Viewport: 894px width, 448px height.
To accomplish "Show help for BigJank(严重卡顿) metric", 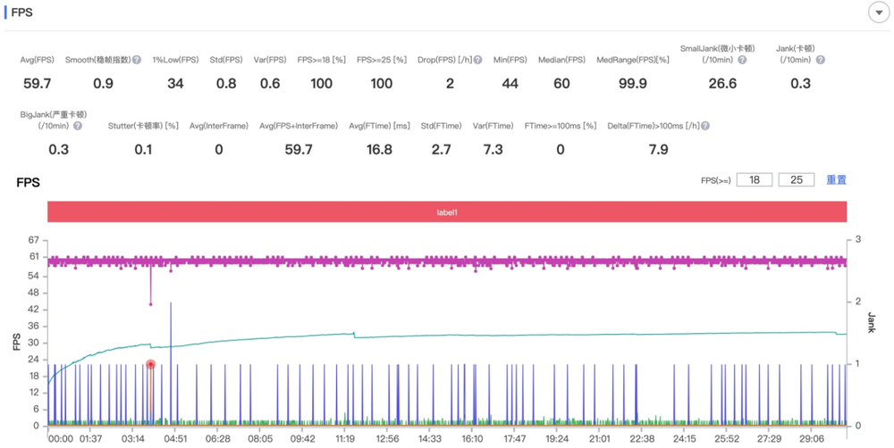I will pos(78,127).
